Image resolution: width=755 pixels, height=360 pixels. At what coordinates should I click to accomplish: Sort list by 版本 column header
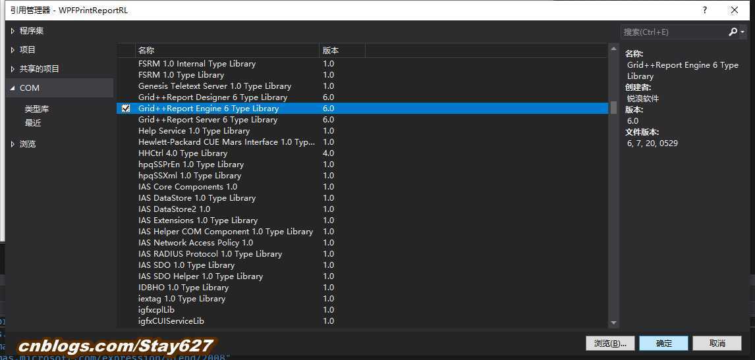pos(342,50)
